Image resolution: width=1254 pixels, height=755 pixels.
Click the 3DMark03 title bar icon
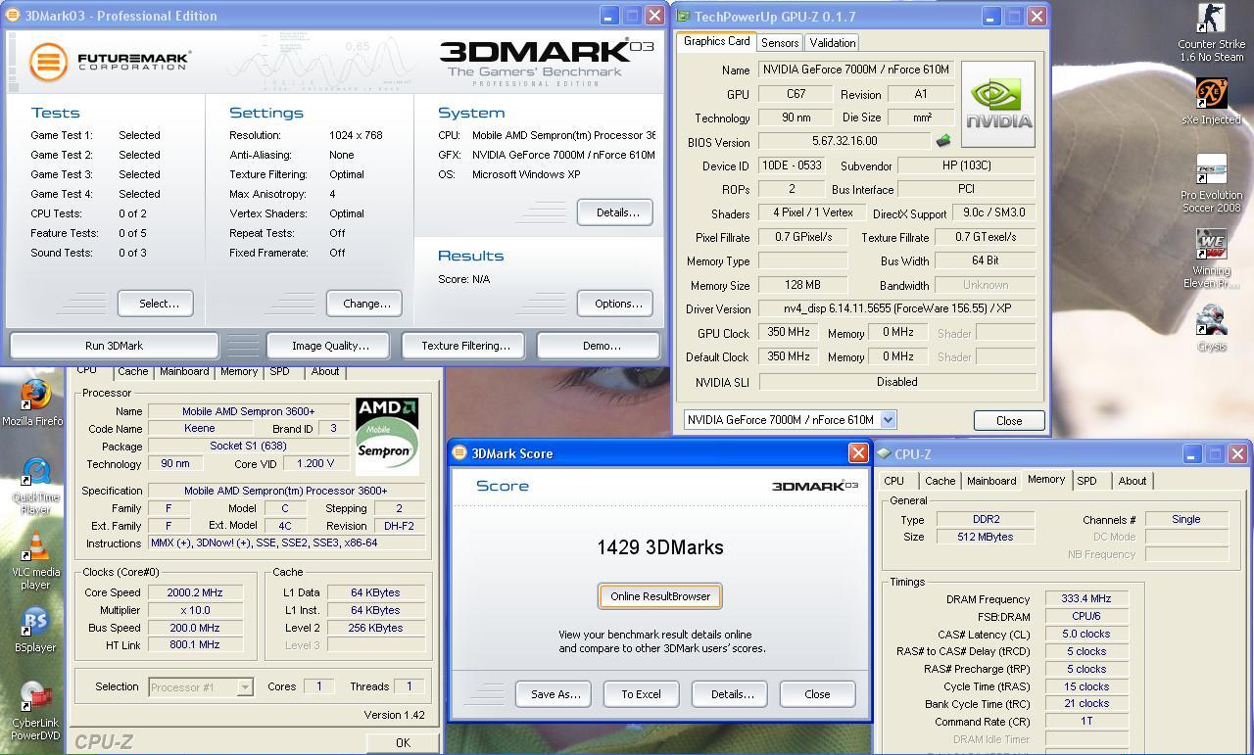coord(15,16)
